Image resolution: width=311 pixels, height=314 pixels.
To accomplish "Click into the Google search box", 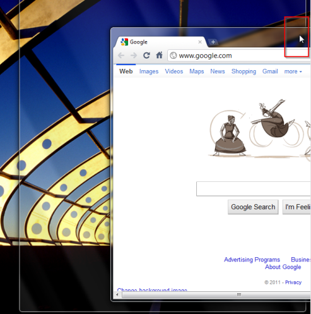I will point(254,189).
